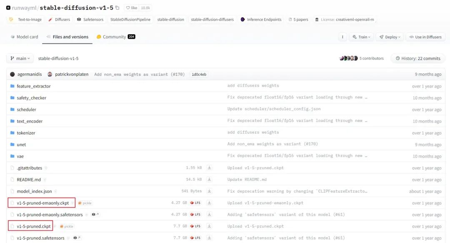Click agermanidis avatar next to the commit message
The image size is (450, 243).
[12, 74]
